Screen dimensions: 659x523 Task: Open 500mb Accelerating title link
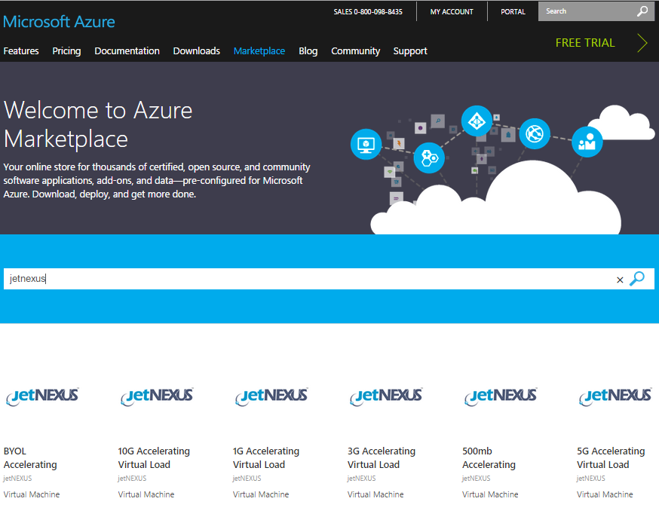pos(489,458)
